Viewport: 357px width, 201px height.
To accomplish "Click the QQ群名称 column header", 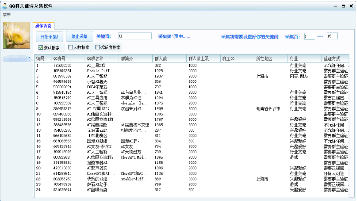I will pos(102,58).
